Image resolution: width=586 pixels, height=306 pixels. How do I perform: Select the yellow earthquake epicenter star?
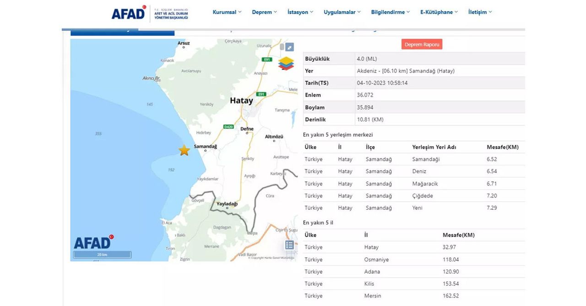tap(184, 150)
